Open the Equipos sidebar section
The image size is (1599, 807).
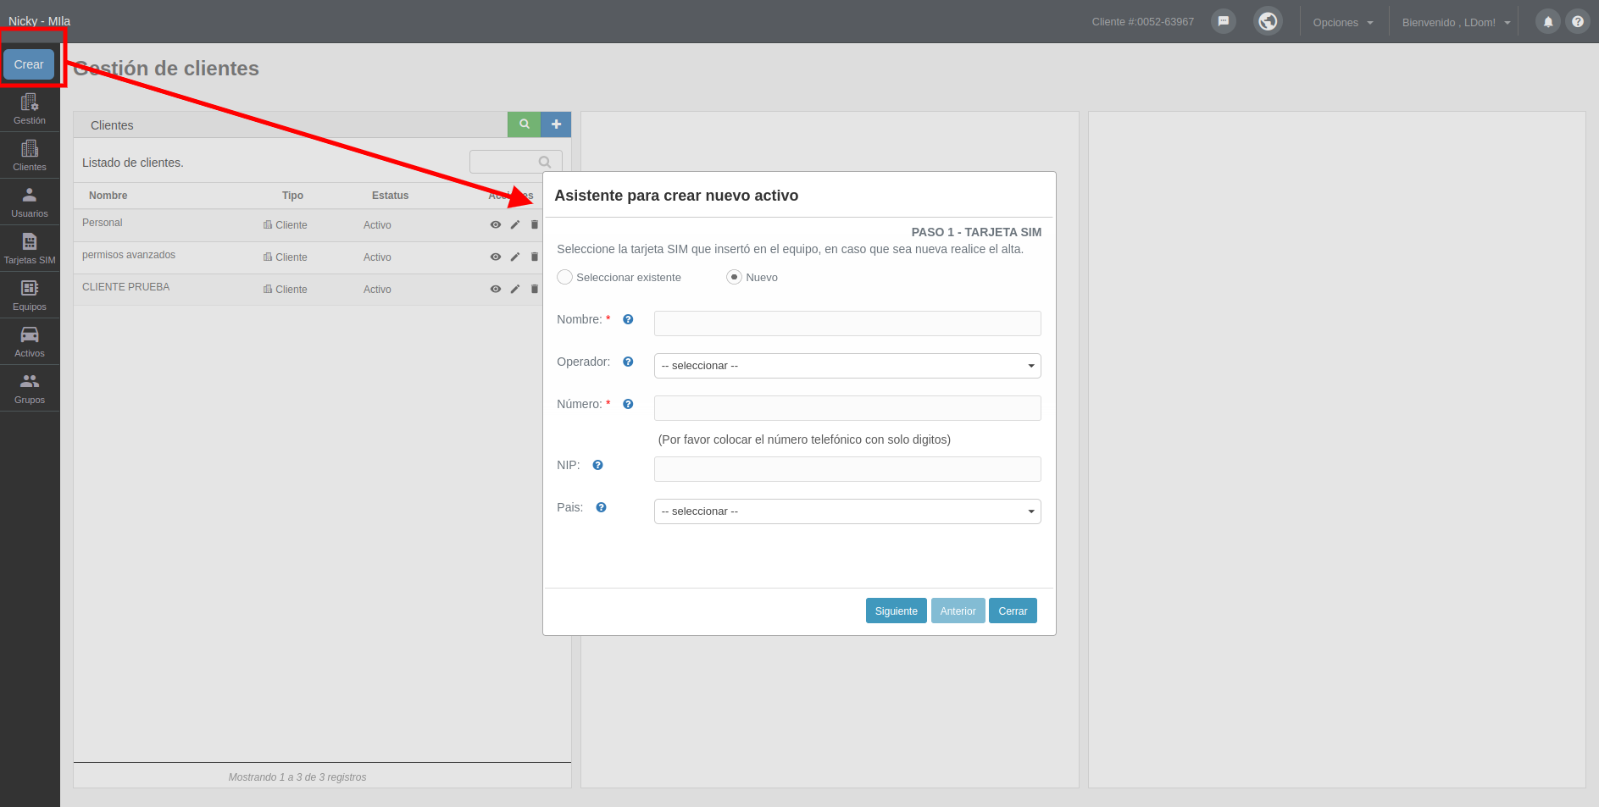pyautogui.click(x=30, y=295)
